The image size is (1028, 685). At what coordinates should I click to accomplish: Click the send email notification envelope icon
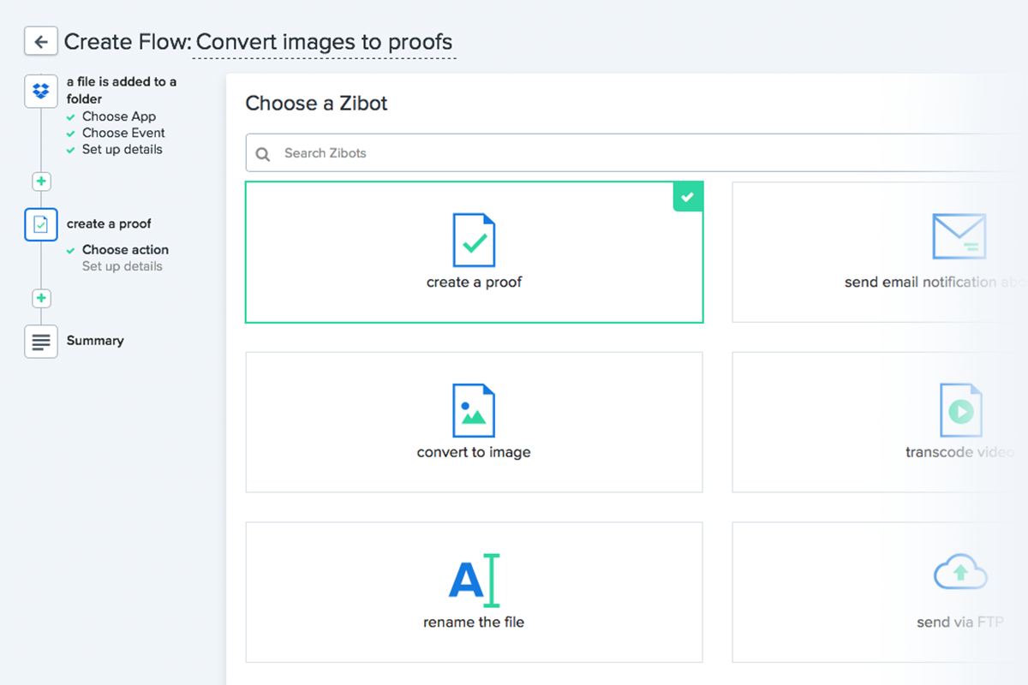pos(959,236)
